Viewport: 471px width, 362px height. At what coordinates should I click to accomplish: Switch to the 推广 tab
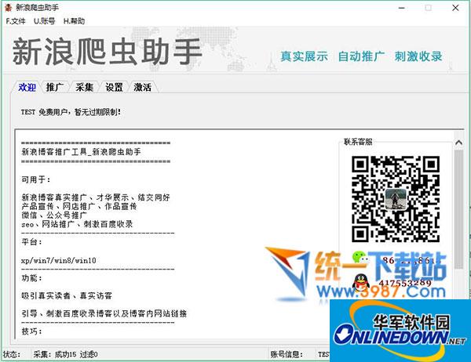(55, 87)
